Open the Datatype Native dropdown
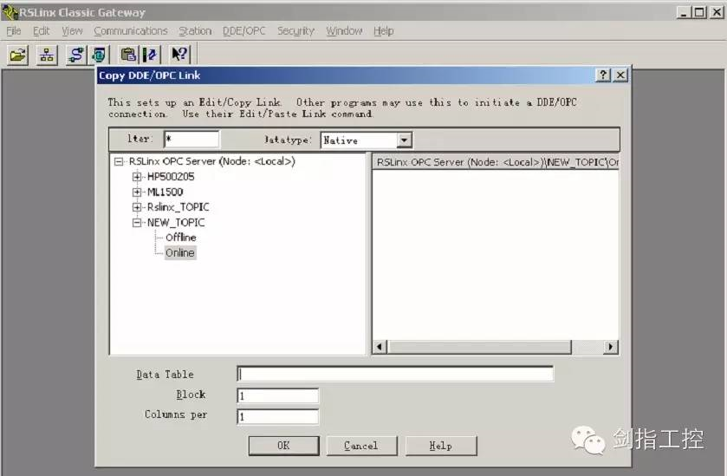Screen dimensions: 727x476 click(405, 140)
